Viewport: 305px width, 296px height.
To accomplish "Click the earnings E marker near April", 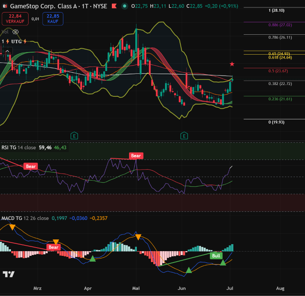I will click(x=74, y=136).
